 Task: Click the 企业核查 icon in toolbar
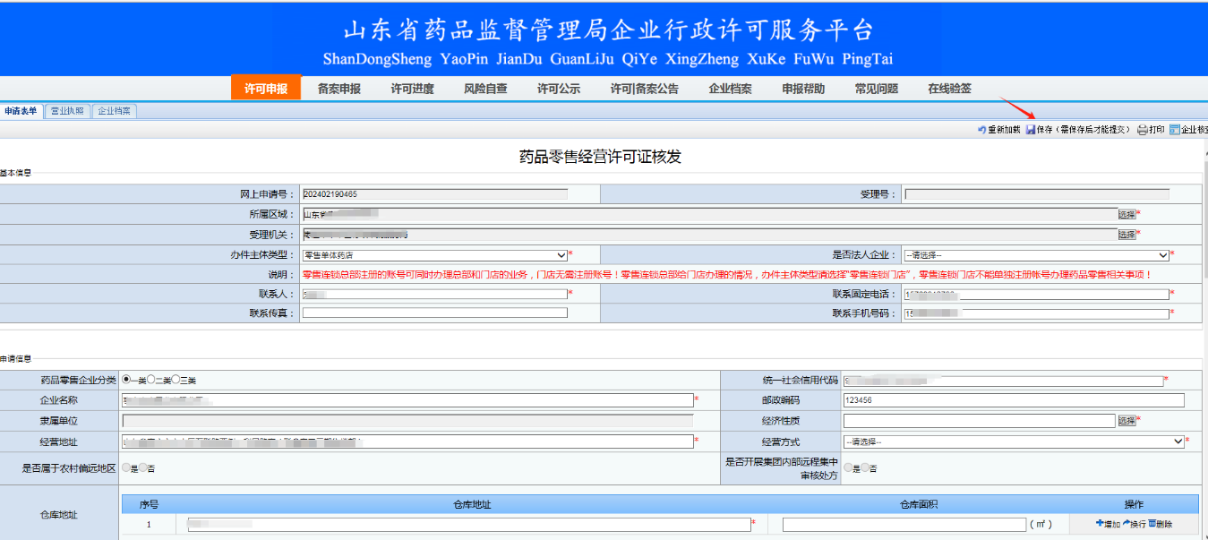[x=1175, y=130]
